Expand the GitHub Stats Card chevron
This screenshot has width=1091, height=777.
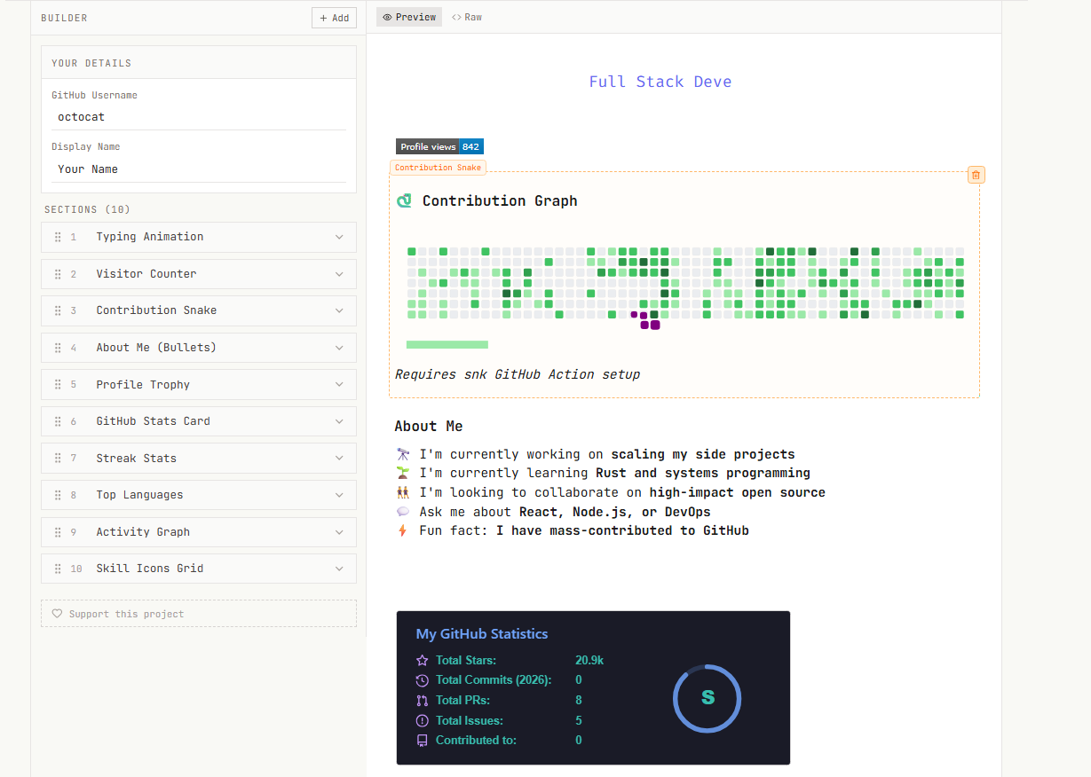(x=339, y=421)
